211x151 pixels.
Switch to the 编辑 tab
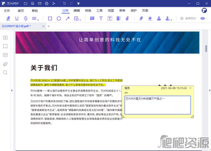click(77, 11)
